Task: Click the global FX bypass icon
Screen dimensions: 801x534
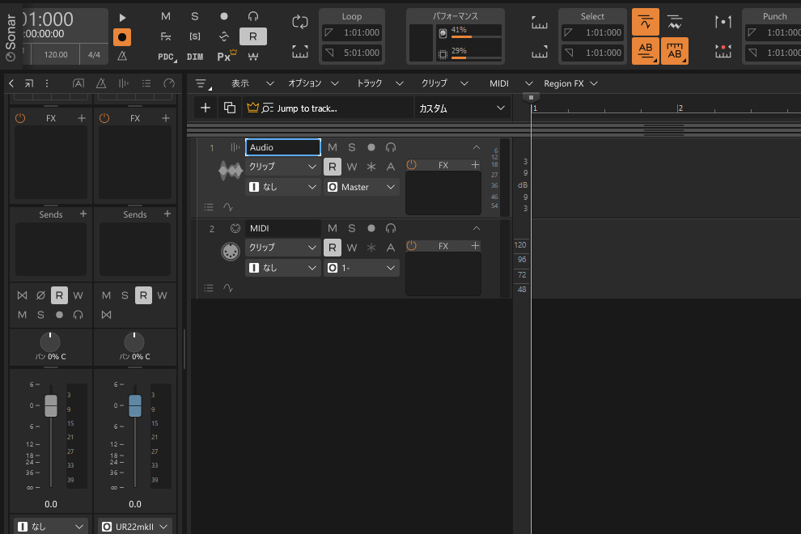Action: (166, 36)
